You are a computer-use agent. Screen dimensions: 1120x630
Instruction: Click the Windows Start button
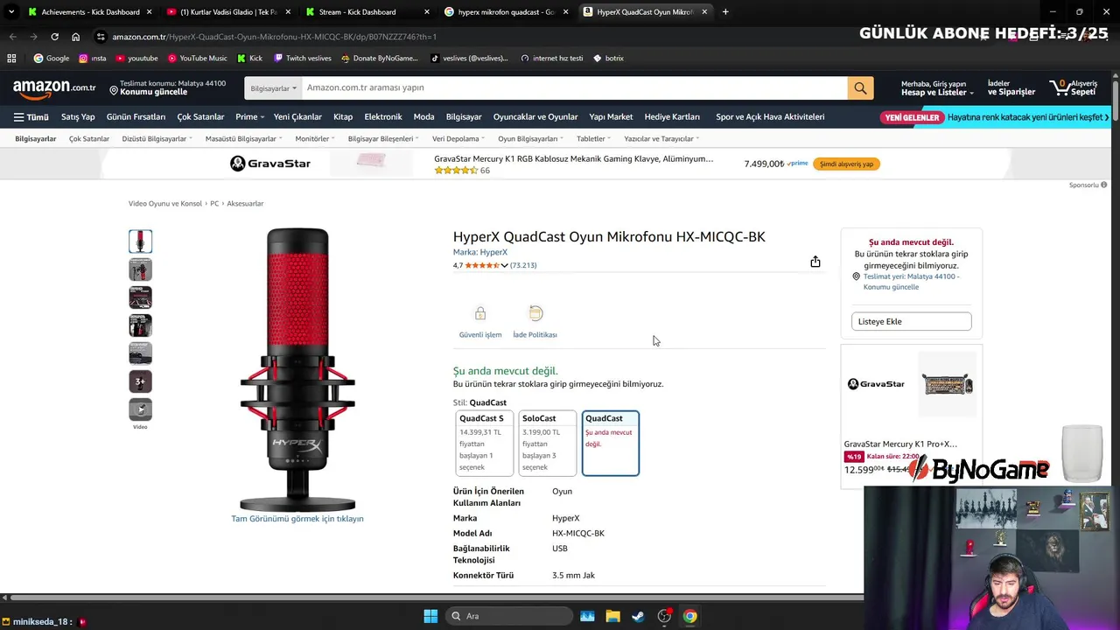(430, 616)
